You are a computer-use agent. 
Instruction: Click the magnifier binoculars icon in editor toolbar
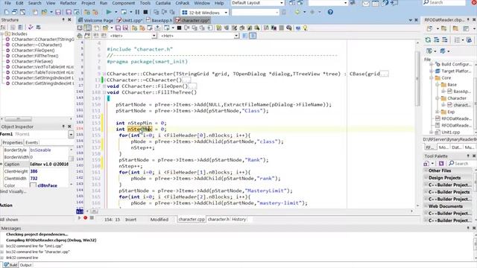click(289, 28)
